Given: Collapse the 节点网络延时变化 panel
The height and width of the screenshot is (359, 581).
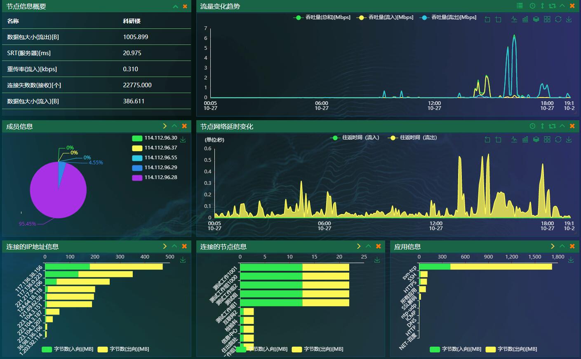Looking at the screenshot, I should click(x=562, y=126).
